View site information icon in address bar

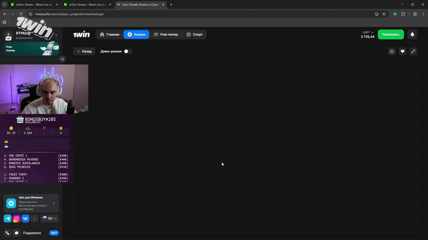coord(30,14)
